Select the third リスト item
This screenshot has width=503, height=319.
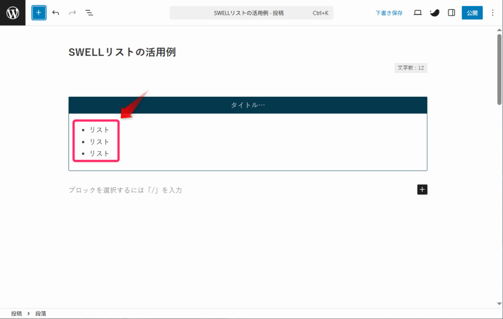(x=99, y=153)
